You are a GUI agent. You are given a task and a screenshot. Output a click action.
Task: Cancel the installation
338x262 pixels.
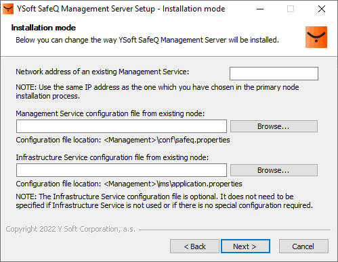303,246
